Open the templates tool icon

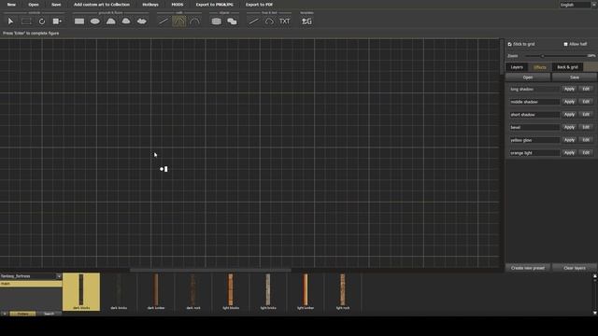[306, 21]
